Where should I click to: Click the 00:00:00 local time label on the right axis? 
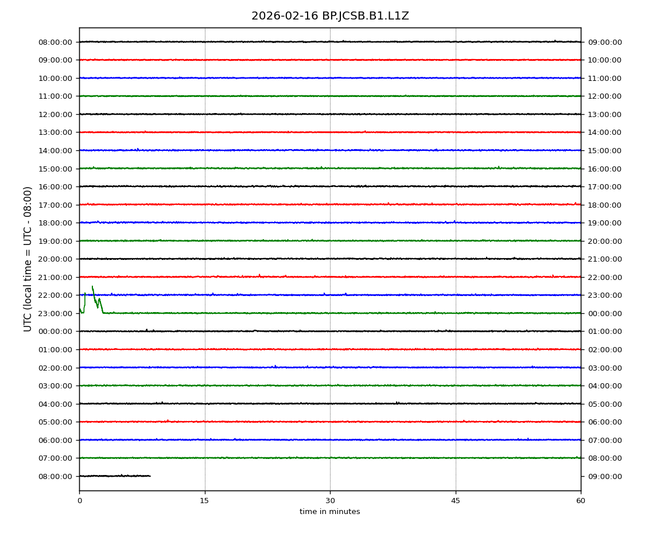click(x=605, y=313)
